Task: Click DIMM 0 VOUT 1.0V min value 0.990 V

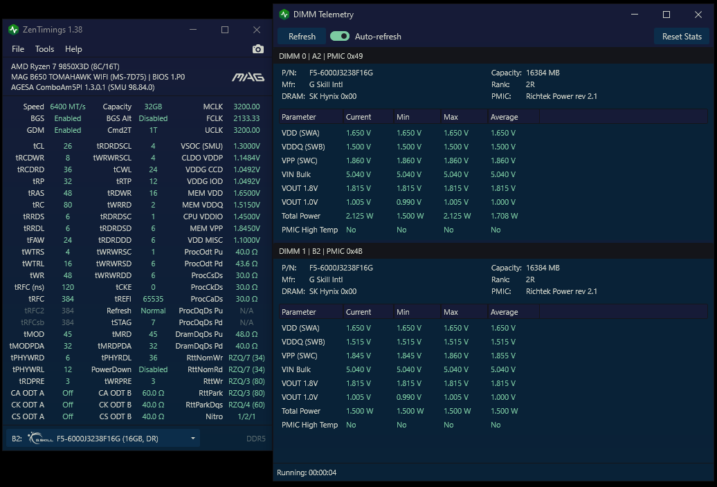Action: [409, 202]
